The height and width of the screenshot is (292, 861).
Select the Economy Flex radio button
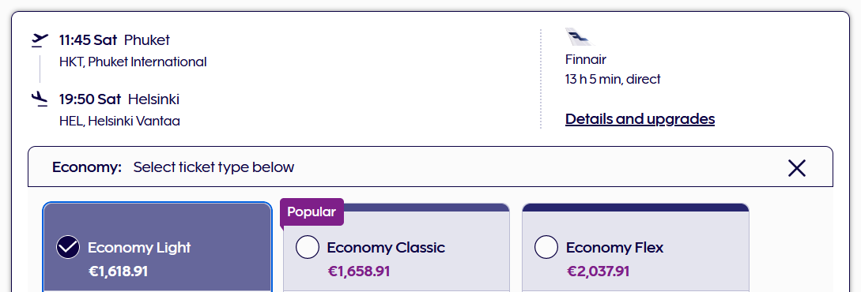[546, 248]
